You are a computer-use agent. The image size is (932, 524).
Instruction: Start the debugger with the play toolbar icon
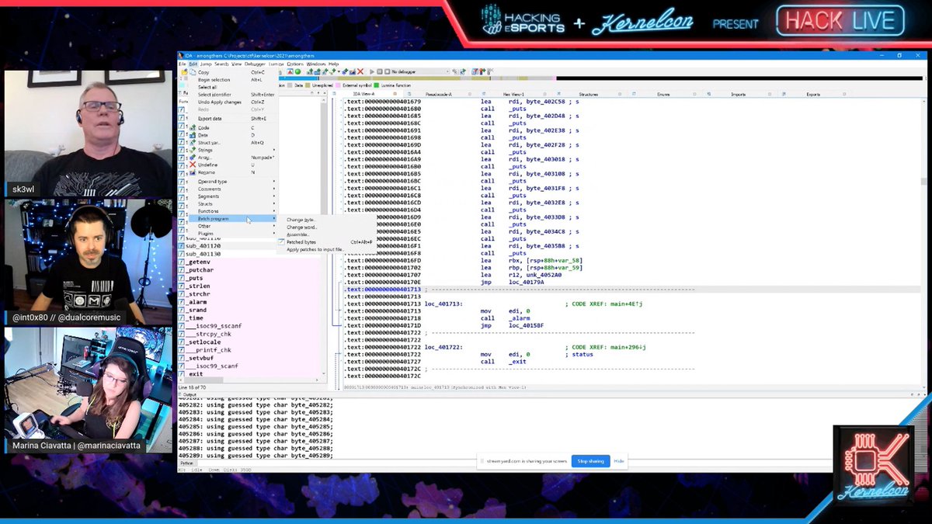[x=371, y=70]
